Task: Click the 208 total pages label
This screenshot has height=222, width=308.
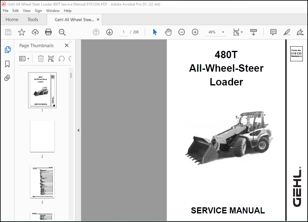Action: tap(136, 32)
